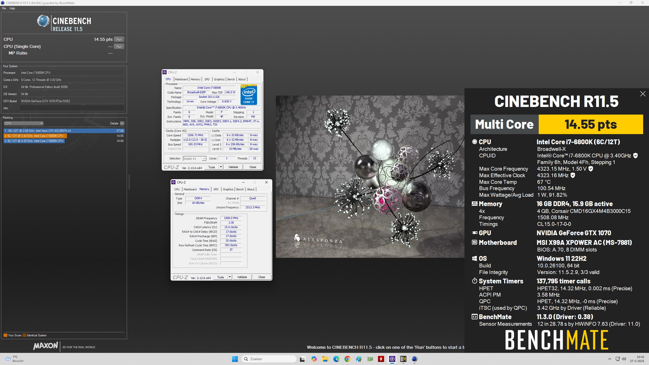Viewport: 649px width, 365px height.
Task: Click Max Core Frequency shield checkmark
Action: pos(591,169)
